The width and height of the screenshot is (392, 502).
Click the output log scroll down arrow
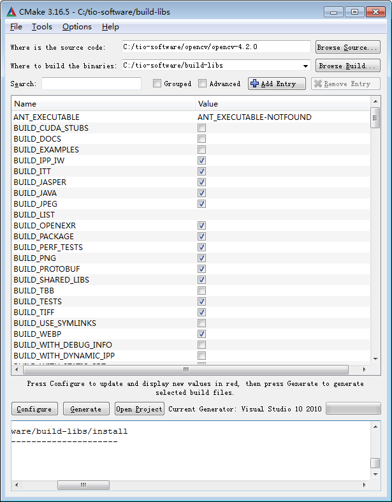pyautogui.click(x=375, y=474)
